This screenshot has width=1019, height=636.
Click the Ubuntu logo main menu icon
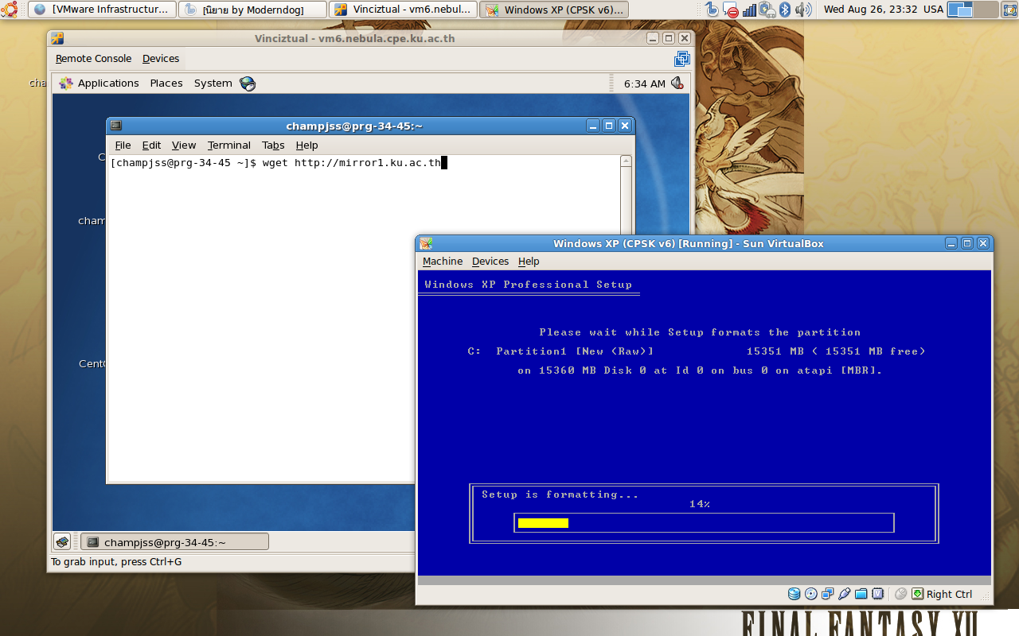click(x=10, y=10)
